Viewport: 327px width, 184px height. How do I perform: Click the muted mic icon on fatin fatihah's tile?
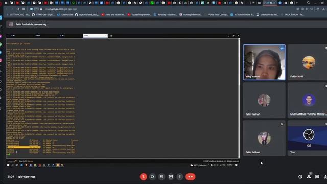(282, 124)
